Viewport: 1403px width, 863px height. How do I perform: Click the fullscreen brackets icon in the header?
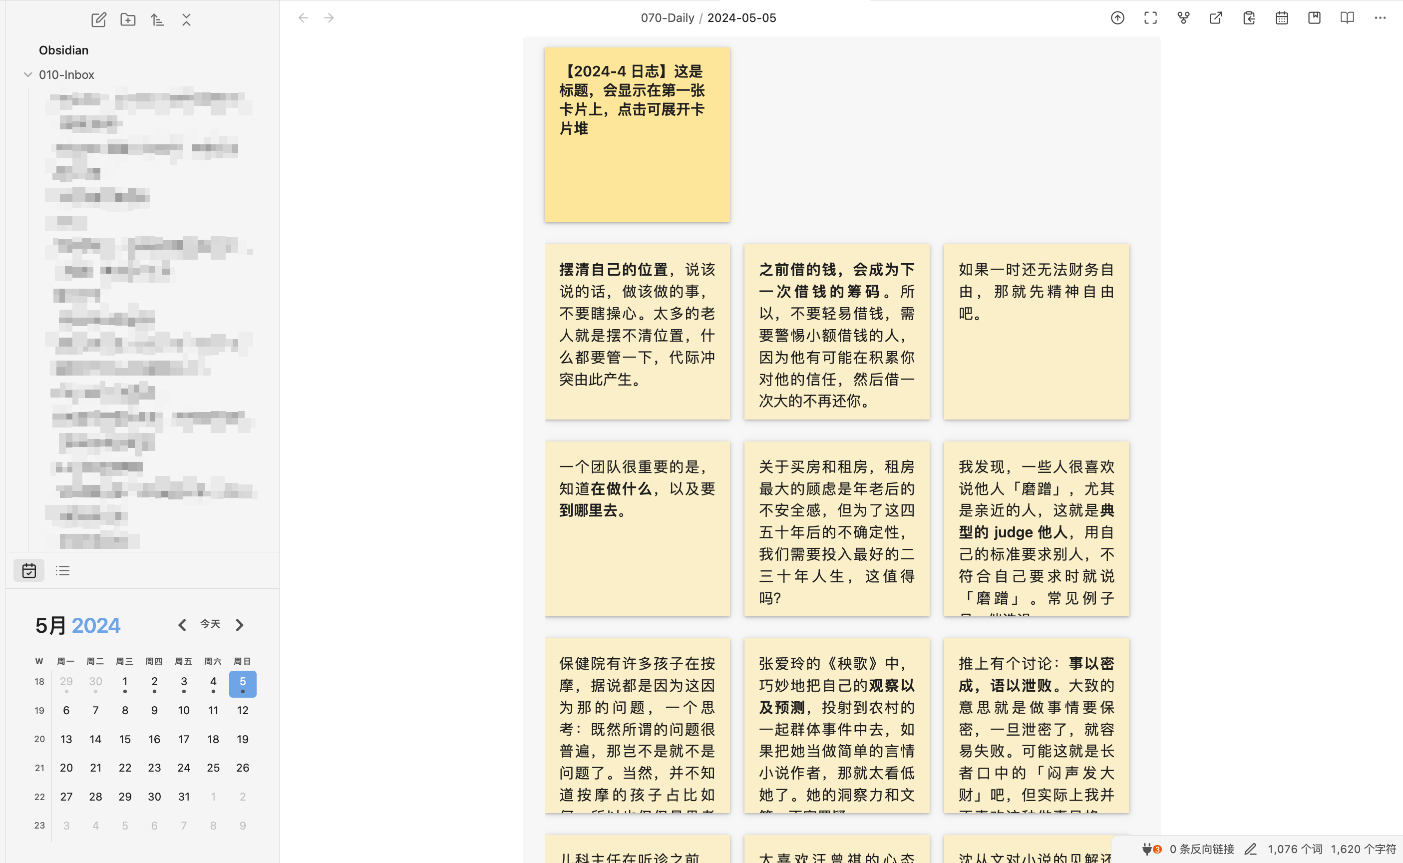click(1150, 17)
